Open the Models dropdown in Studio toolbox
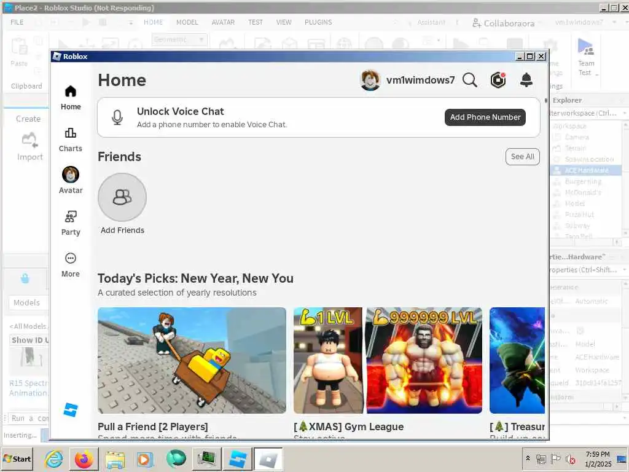629x472 pixels. point(28,302)
